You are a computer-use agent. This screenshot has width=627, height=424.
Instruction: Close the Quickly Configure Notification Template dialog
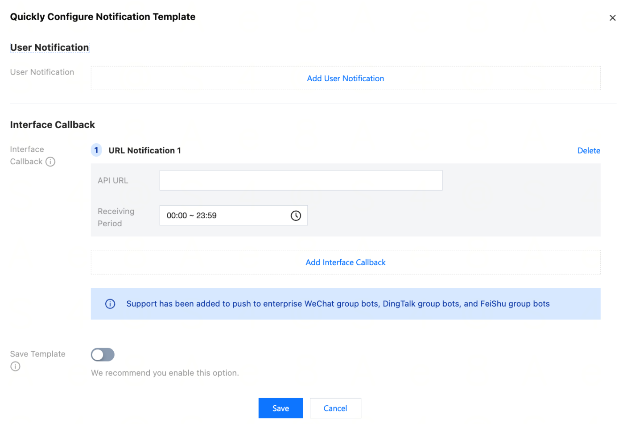(x=612, y=18)
